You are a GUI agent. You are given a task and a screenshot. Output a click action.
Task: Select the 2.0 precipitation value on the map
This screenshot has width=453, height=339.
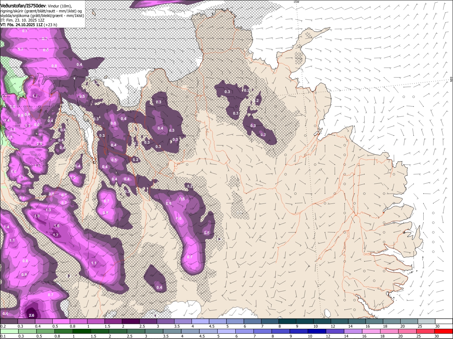[x=39, y=144]
